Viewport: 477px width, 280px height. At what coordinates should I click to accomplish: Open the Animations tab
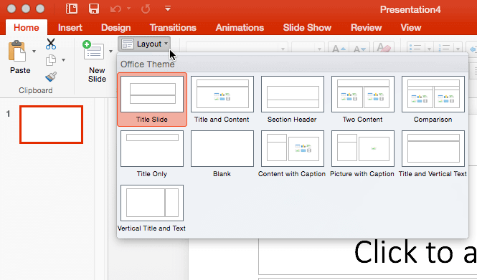(240, 28)
